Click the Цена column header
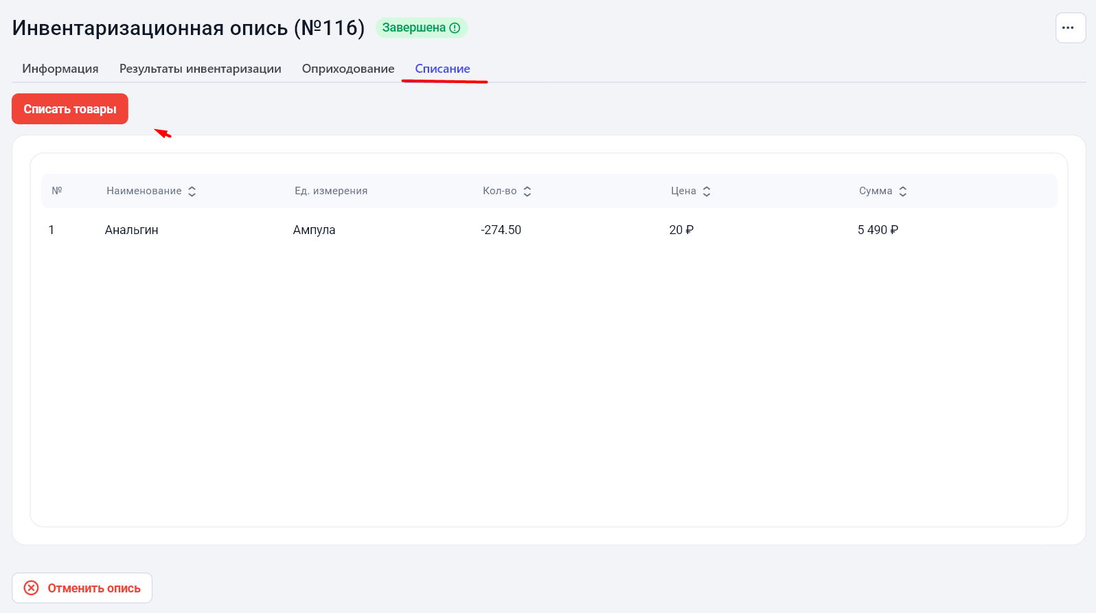Screen dimensions: 1096x613 (x=683, y=191)
